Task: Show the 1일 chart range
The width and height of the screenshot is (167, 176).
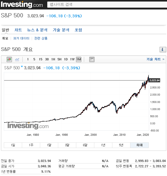Action: point(13,145)
